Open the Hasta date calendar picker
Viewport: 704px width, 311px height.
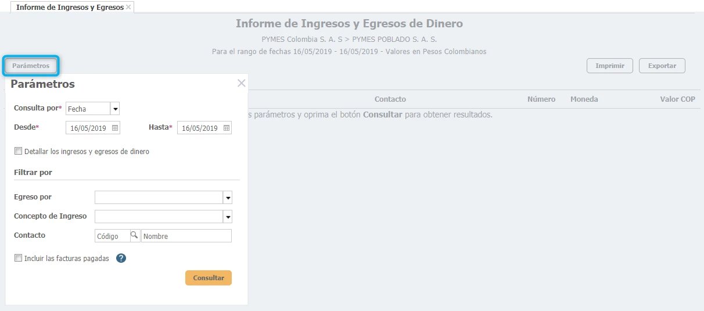click(227, 128)
